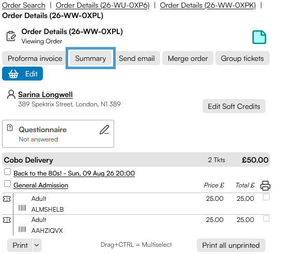This screenshot has height=254, width=281.
Task: Expand the Print dropdown arrow
Action: tap(37, 245)
